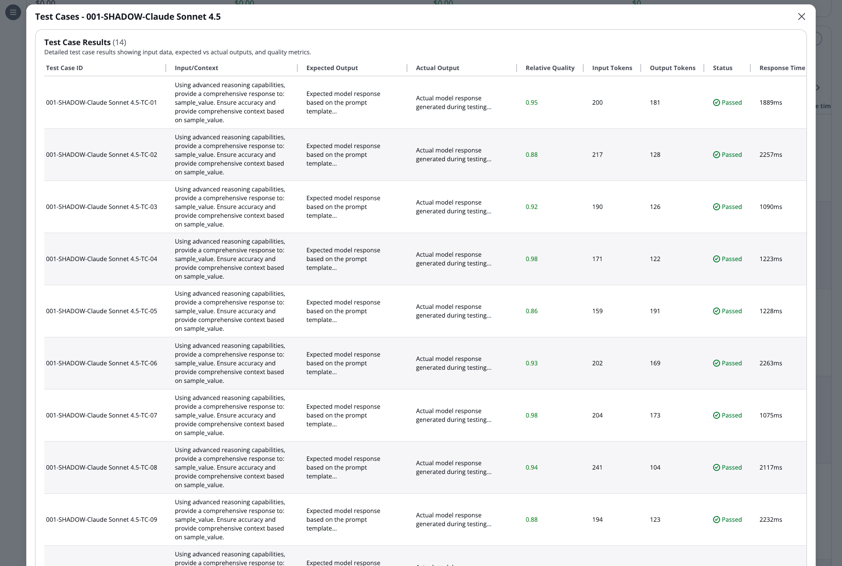The image size is (842, 566).
Task: Click the Expected Output column header
Action: tap(332, 68)
